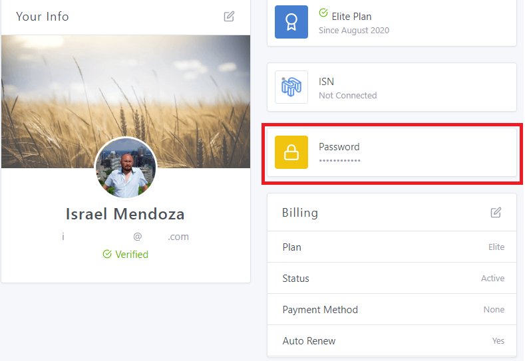Click the masked password dots
The width and height of the screenshot is (525, 361).
point(339,161)
